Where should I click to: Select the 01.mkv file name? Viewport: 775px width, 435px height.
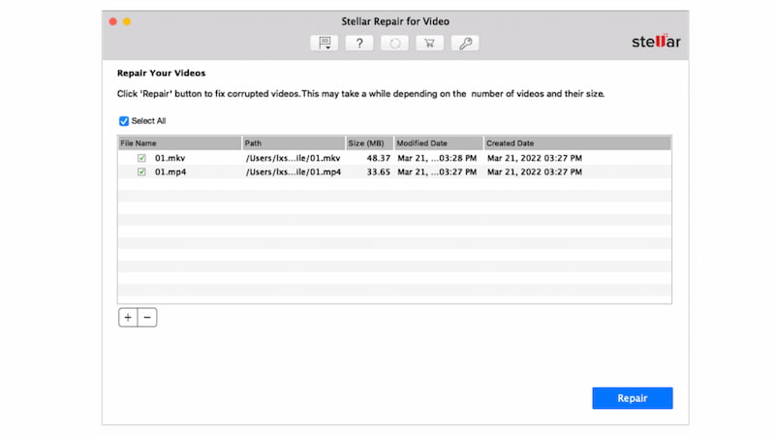coord(169,158)
